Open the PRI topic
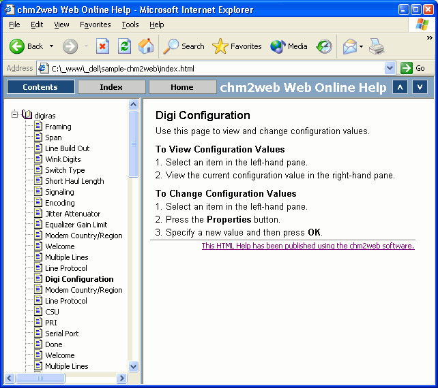This screenshot has width=438, height=388. (51, 323)
